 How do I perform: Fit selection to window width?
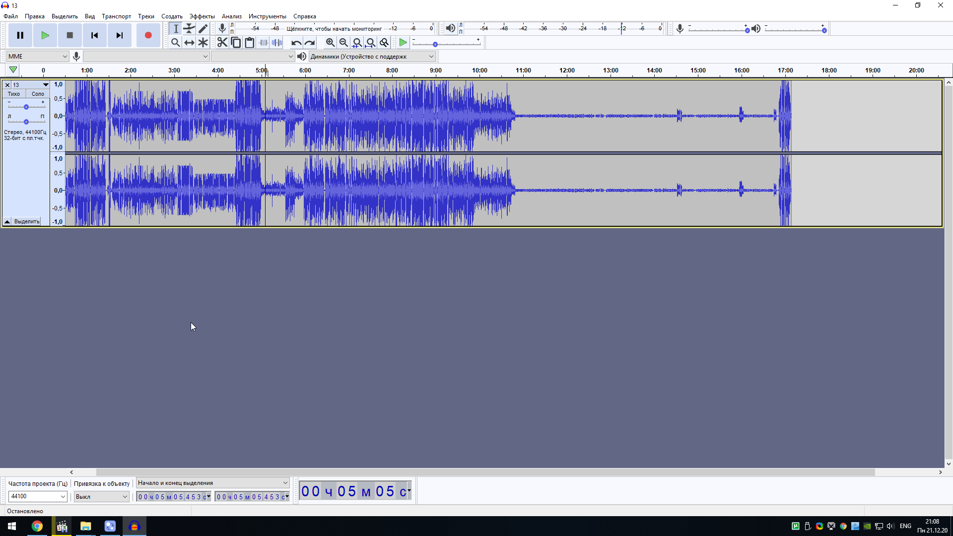point(357,43)
